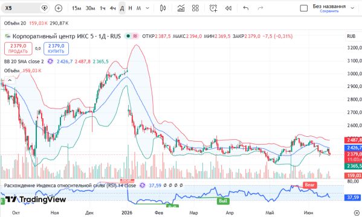Open chart settings target icon bottom right
The width and height of the screenshot is (362, 217).
357,213
